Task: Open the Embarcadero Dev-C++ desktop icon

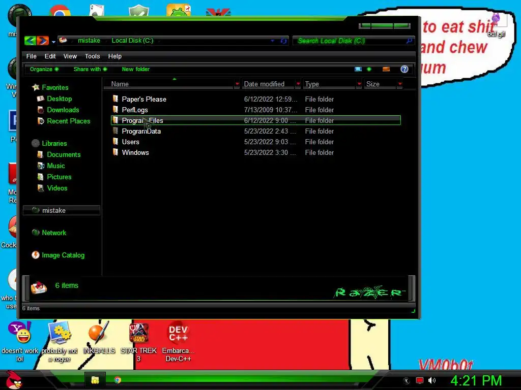Action: coord(178,342)
